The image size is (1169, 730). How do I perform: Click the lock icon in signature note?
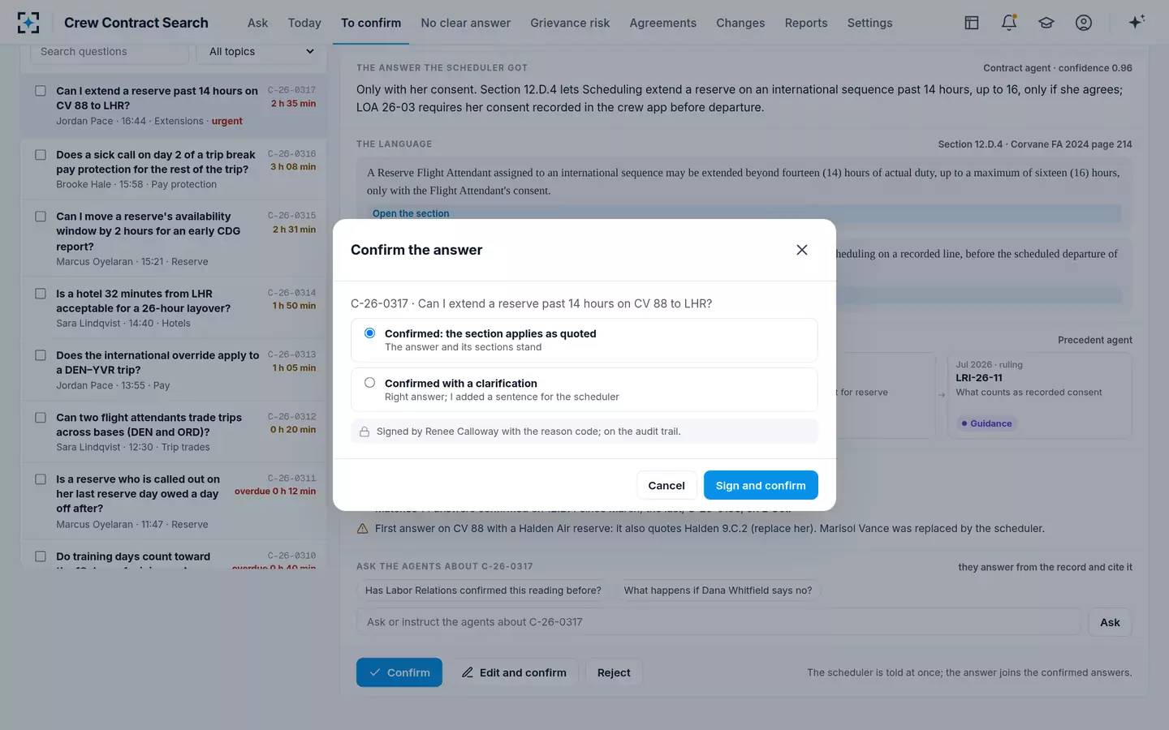tap(365, 432)
